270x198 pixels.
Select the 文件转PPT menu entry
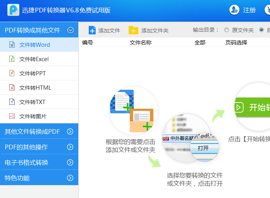coord(39,73)
